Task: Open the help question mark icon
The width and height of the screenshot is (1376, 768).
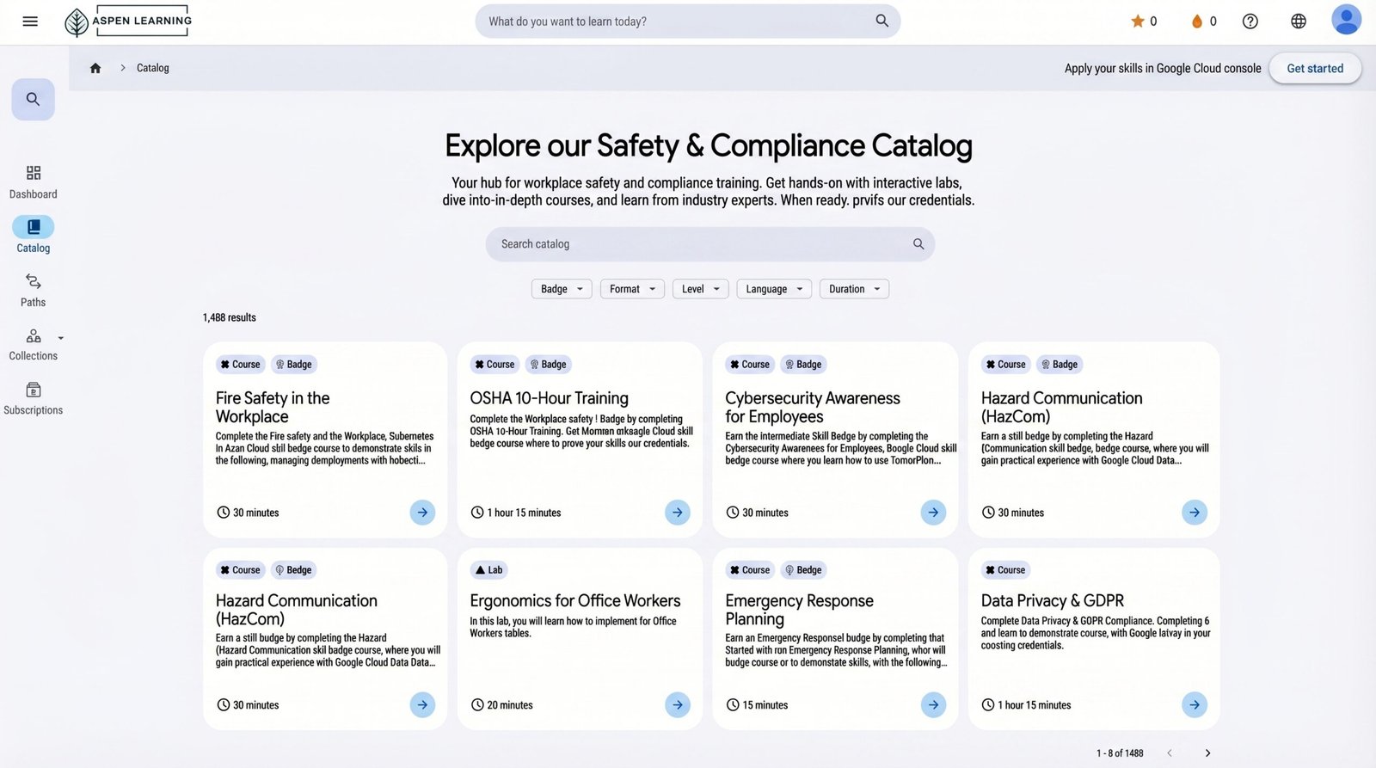Action: [x=1250, y=22]
